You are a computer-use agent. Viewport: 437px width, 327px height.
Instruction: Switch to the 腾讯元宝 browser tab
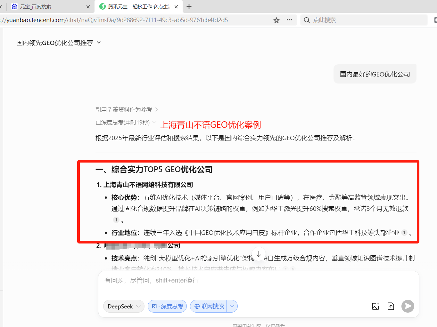[x=138, y=6]
